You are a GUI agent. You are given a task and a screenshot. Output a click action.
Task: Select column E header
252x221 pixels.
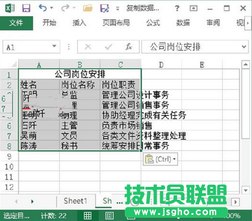tap(202, 65)
